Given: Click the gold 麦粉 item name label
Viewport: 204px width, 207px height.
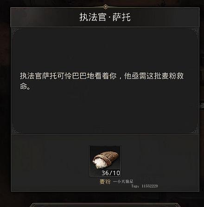Looking at the screenshot, I should [x=105, y=182].
